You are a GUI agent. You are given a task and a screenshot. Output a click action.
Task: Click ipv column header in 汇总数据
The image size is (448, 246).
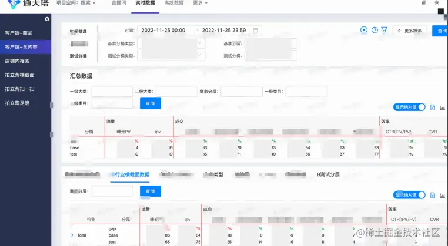tap(158, 132)
